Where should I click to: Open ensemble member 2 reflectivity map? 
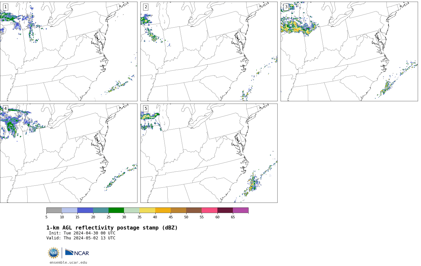coord(209,51)
